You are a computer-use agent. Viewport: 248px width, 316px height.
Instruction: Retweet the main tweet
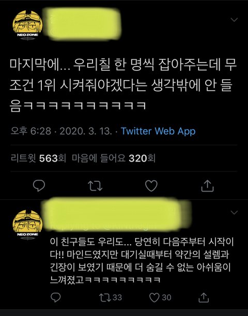(x=95, y=185)
